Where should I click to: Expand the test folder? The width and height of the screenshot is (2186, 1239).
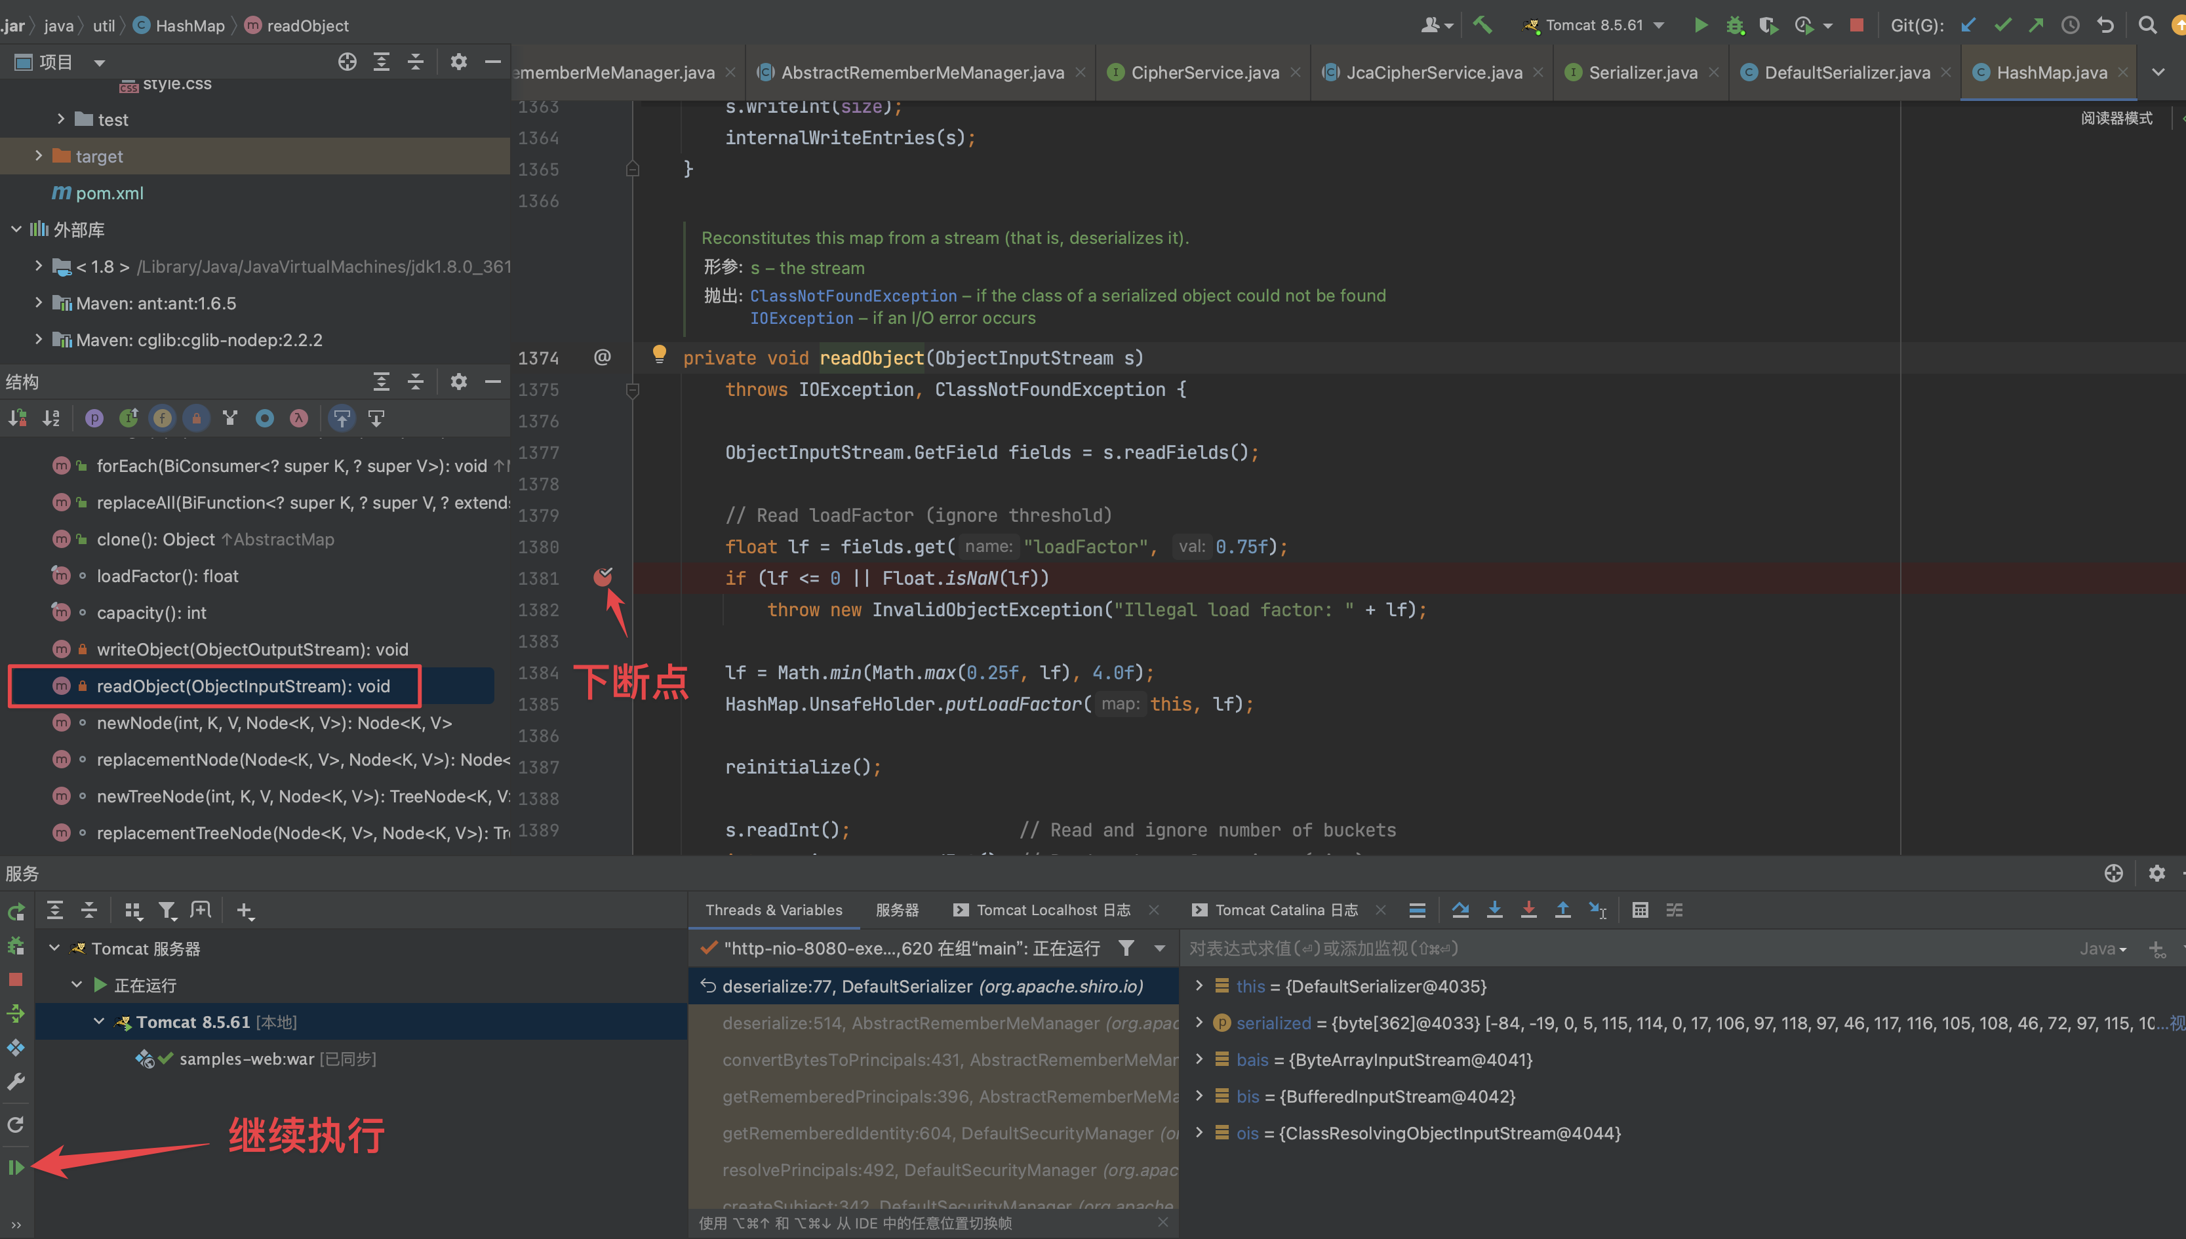tap(60, 119)
